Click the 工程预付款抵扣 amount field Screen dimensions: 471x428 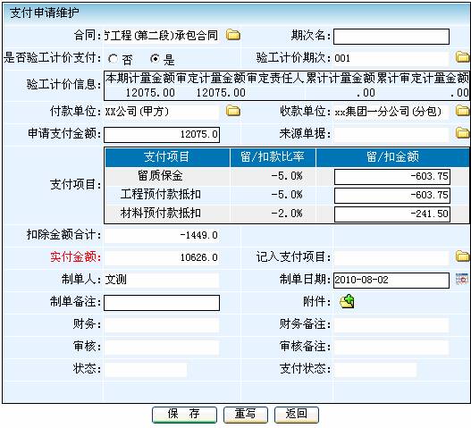(x=392, y=196)
